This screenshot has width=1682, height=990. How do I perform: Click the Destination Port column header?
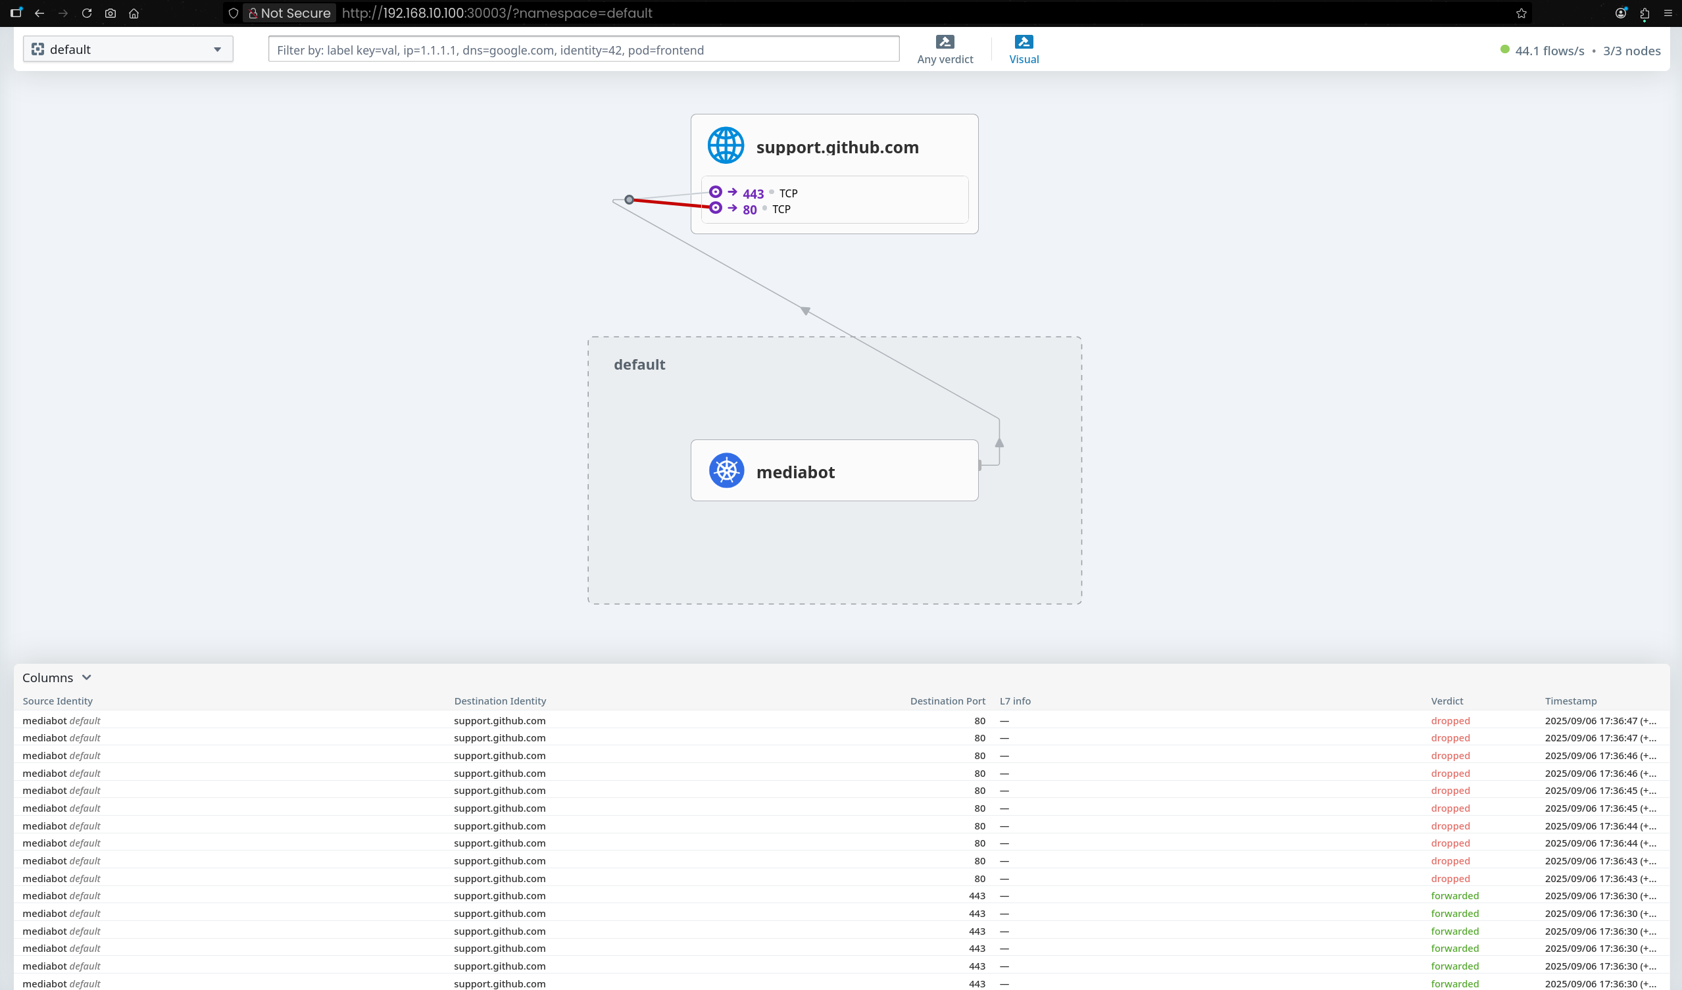(x=948, y=701)
